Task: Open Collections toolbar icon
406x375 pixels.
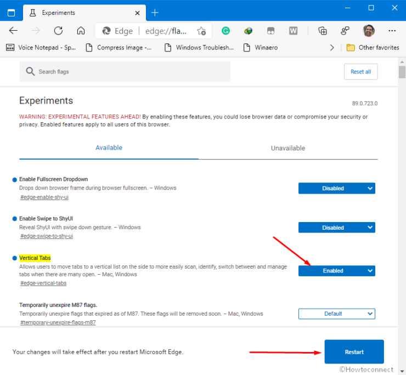Action: (323, 31)
